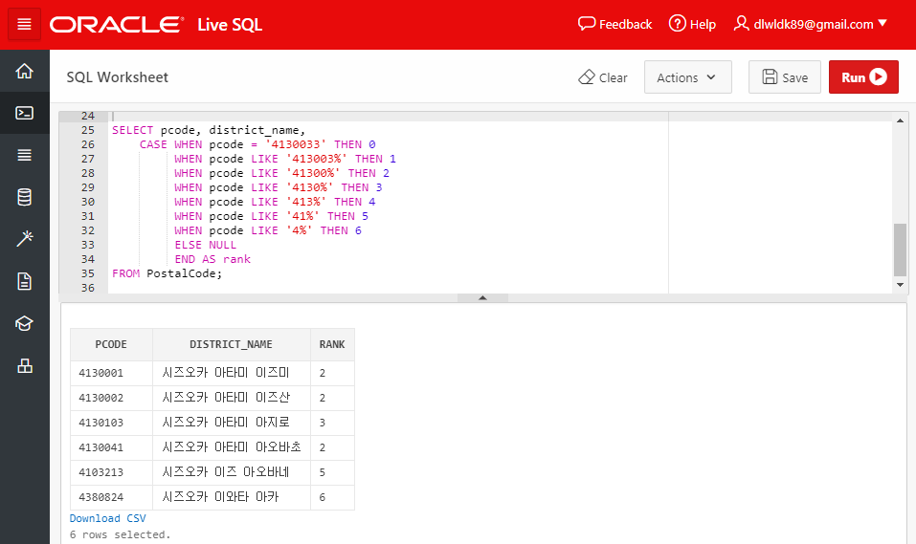The height and width of the screenshot is (544, 916).
Task: Select the DISTRICT_NAME column header
Action: 232,344
